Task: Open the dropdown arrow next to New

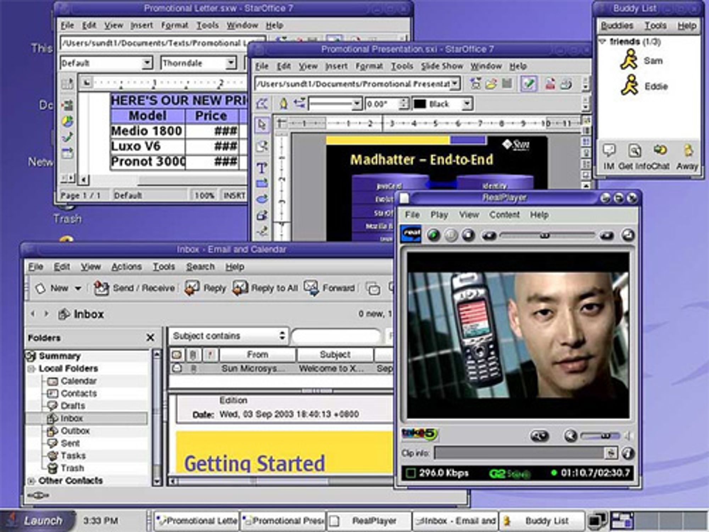Action: coord(78,288)
